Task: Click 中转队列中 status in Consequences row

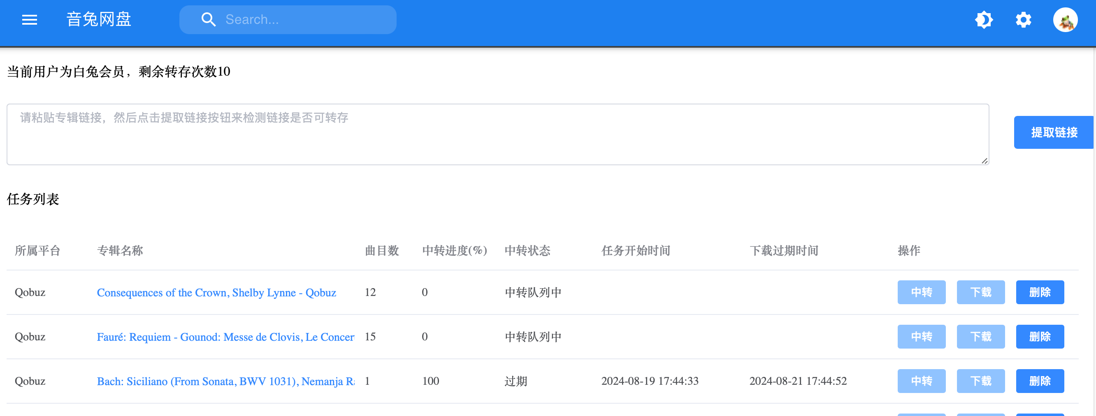Action: [x=533, y=292]
